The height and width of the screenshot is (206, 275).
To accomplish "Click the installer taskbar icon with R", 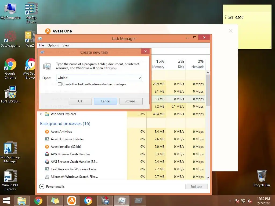I will coord(105,201).
